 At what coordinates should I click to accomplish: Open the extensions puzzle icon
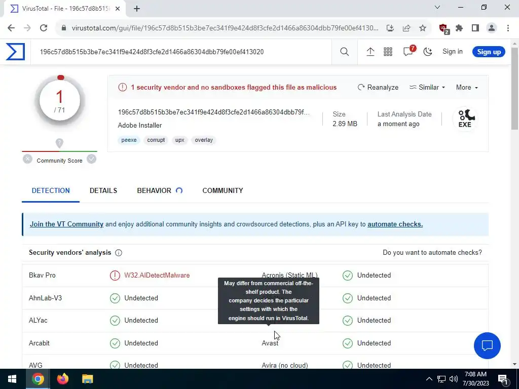point(459,28)
